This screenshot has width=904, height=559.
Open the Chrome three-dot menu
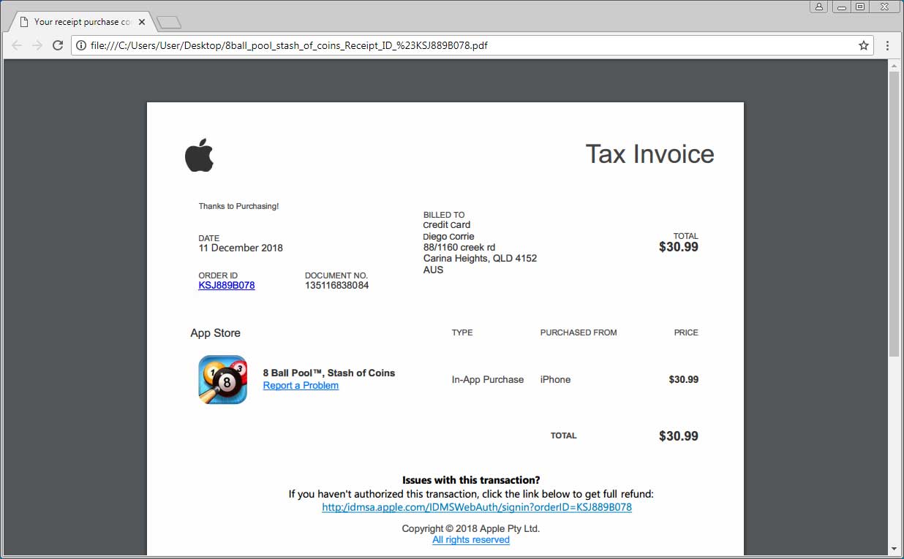(x=887, y=45)
